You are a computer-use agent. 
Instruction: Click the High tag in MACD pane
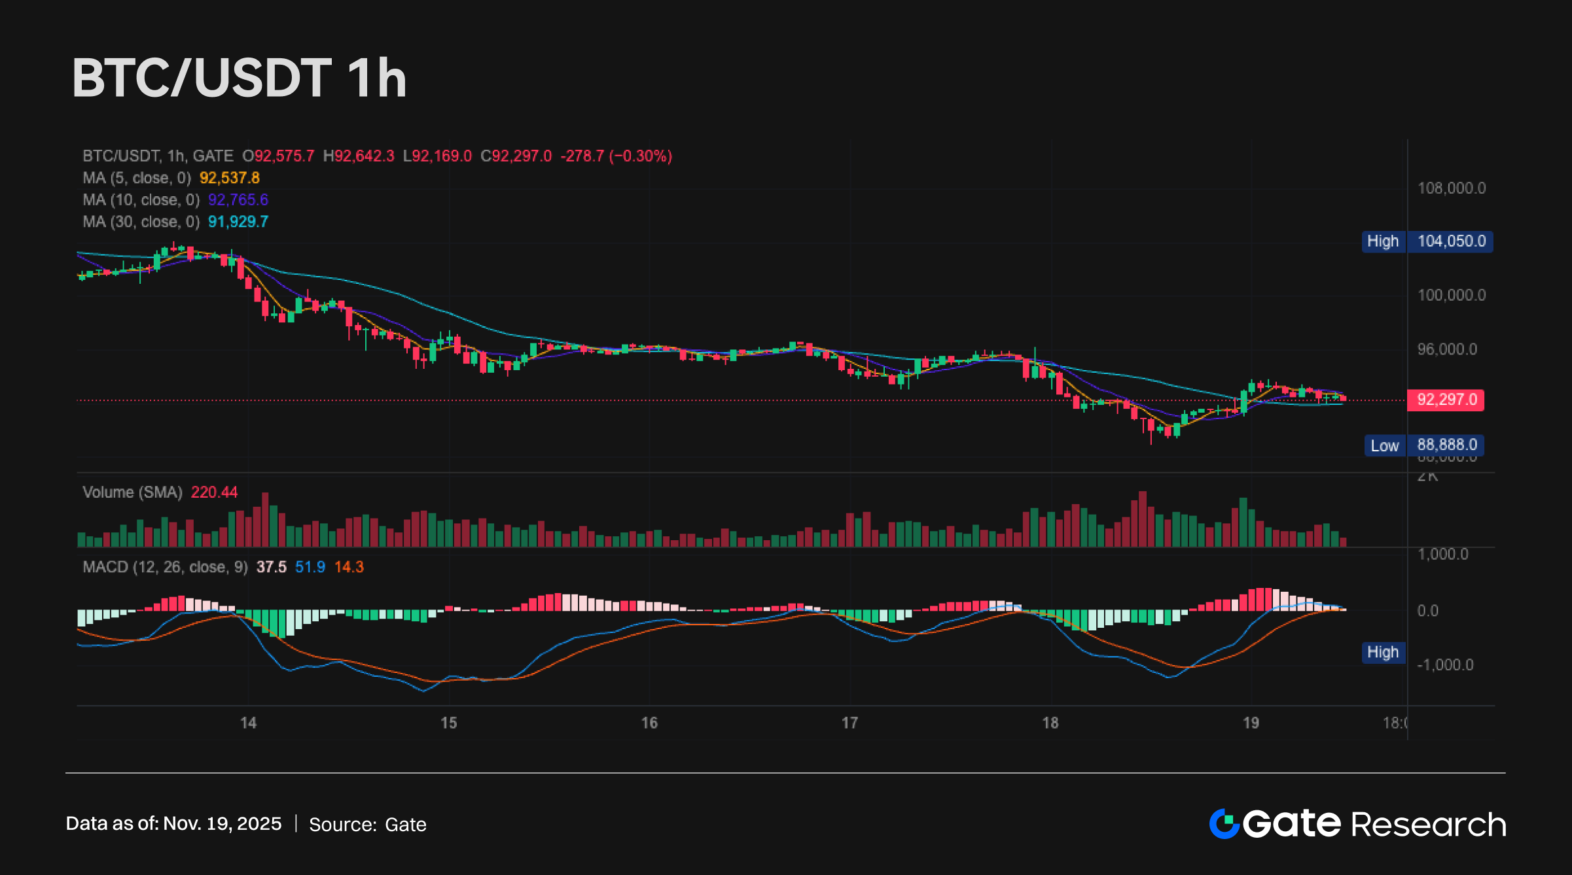(1383, 652)
